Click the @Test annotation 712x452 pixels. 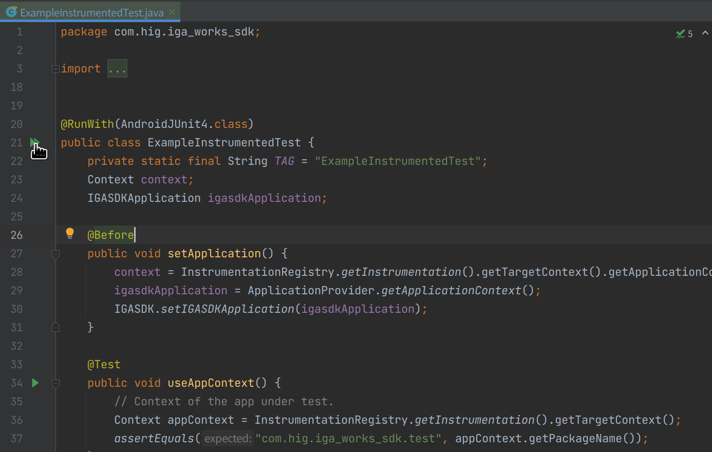point(104,364)
